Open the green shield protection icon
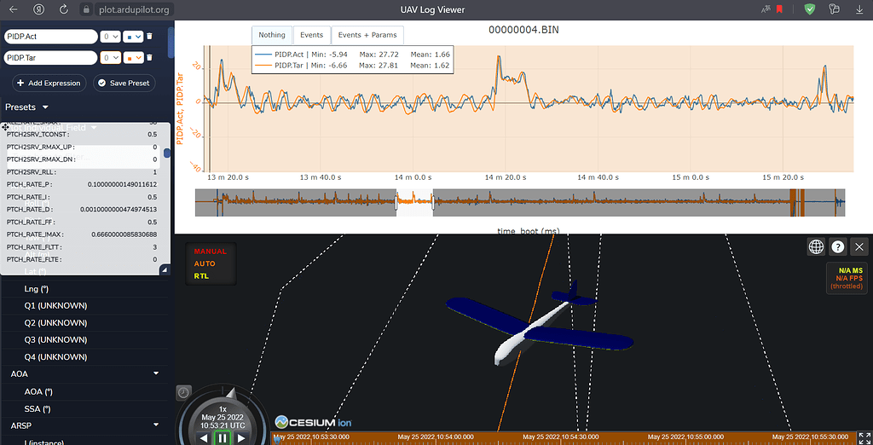This screenshot has width=873, height=445. click(x=810, y=9)
